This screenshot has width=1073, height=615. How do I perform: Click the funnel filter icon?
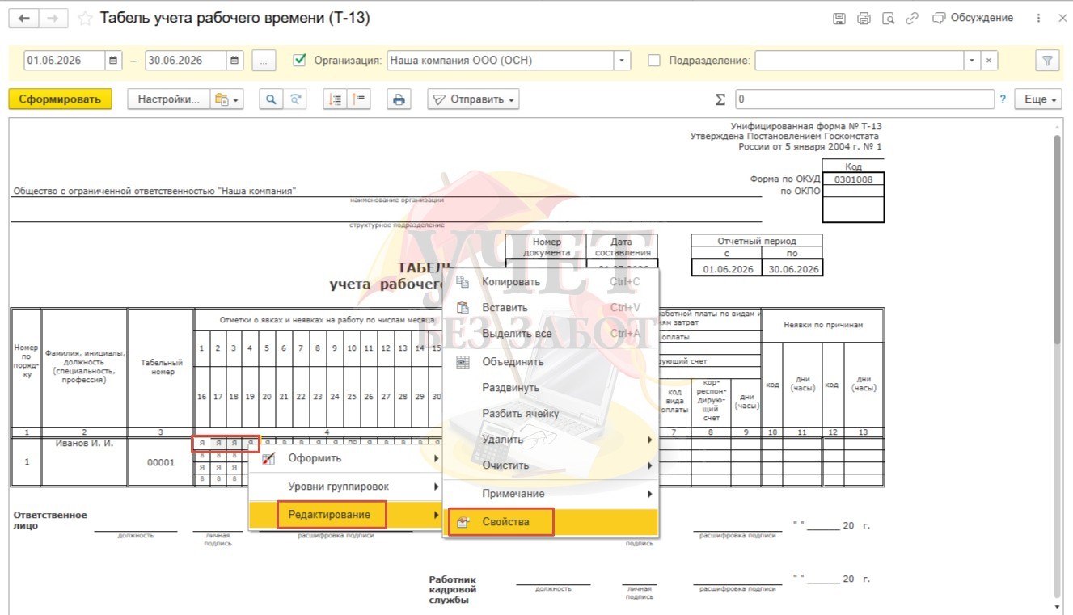pos(1047,61)
